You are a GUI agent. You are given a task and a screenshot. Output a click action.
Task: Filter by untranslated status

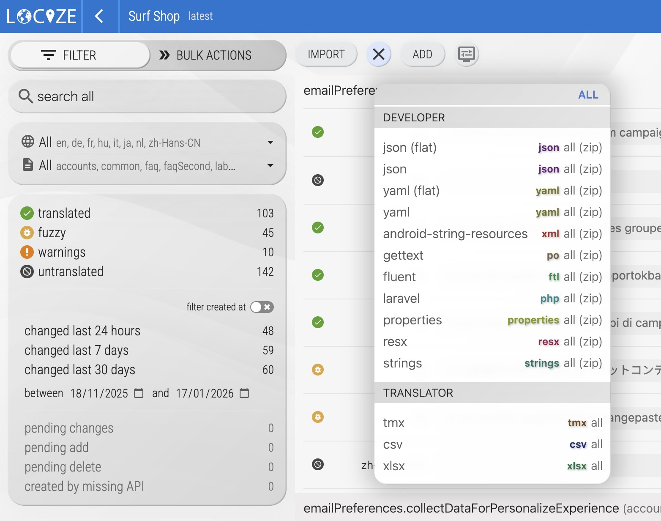[71, 271]
